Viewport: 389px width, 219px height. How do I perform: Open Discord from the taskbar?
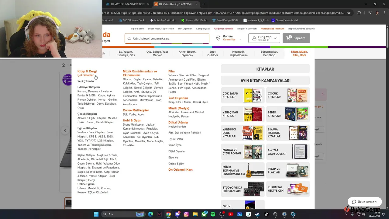(x=177, y=214)
